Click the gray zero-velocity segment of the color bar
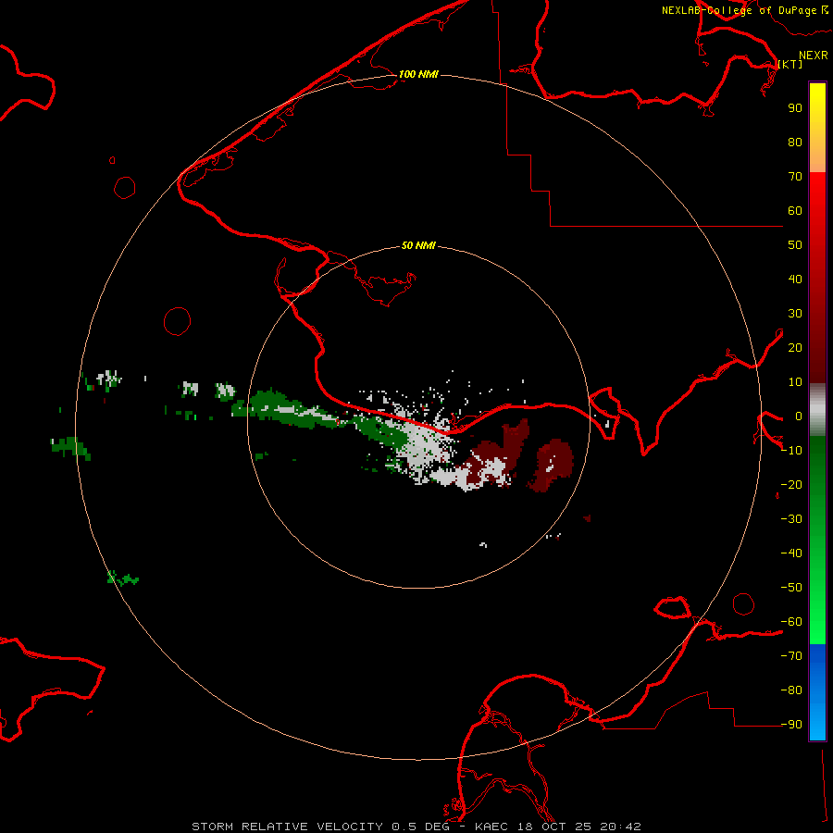Image resolution: width=833 pixels, height=833 pixels. [817, 410]
